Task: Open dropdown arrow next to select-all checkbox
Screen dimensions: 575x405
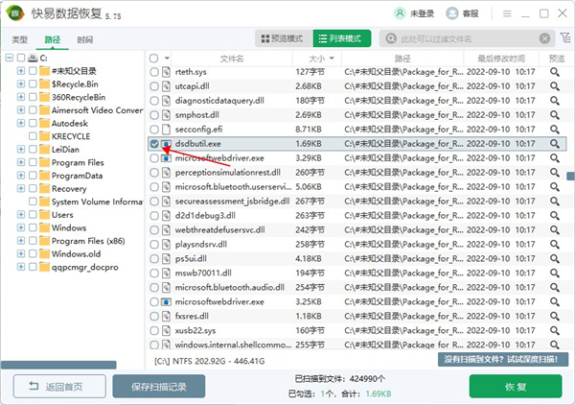Action: (x=167, y=59)
